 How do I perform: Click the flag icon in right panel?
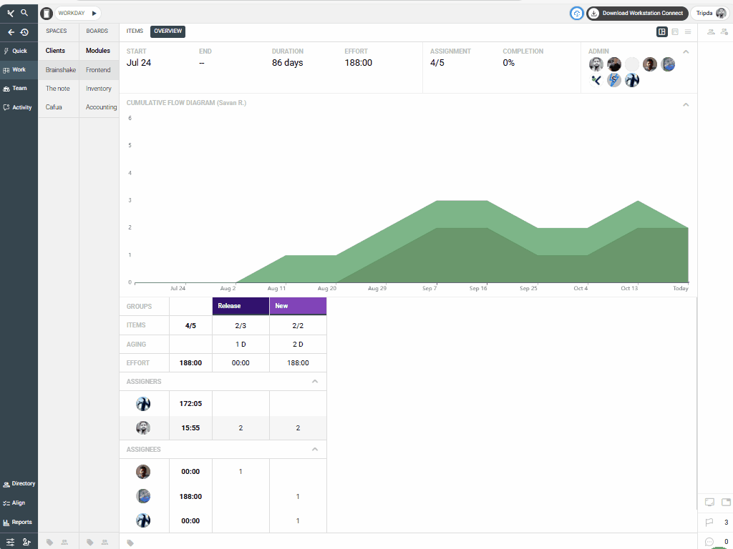coord(709,523)
